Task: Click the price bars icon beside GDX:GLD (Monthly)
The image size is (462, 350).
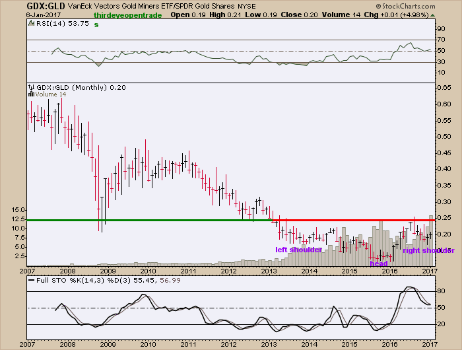Action: 31,88
